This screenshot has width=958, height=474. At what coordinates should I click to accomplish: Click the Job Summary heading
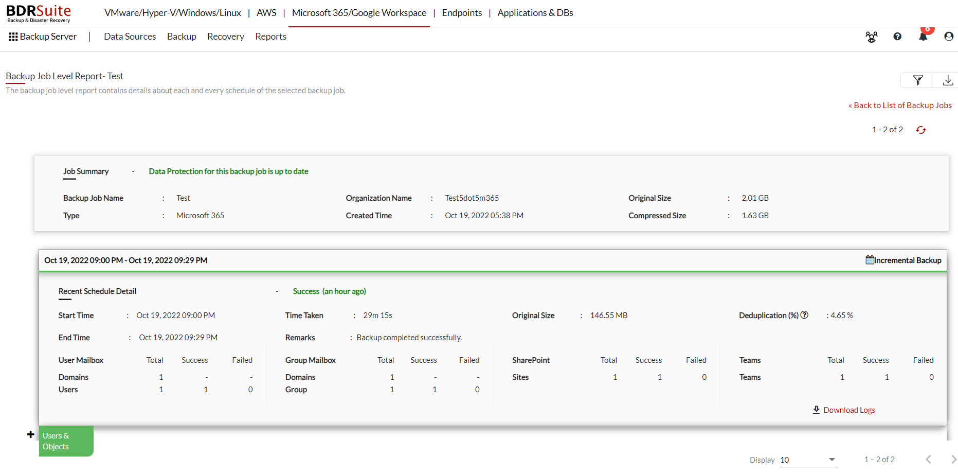tap(86, 171)
